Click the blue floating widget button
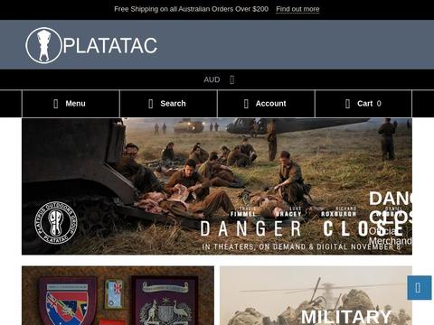 [420, 288]
